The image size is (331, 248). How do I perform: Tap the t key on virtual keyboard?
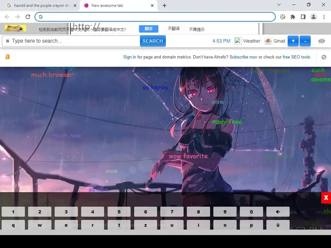pos(119,225)
